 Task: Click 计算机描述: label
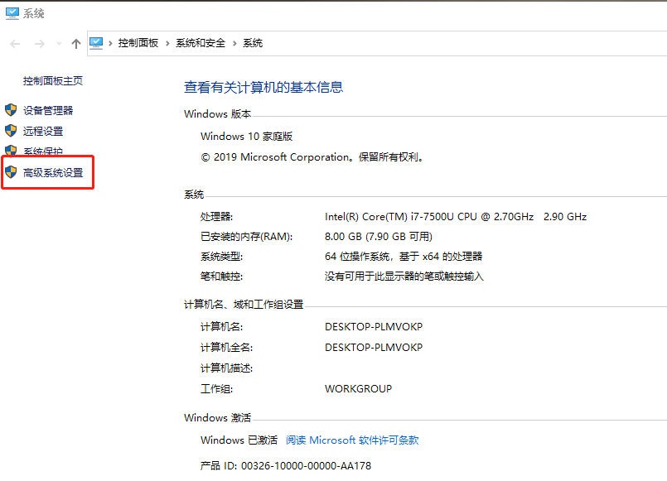point(227,368)
